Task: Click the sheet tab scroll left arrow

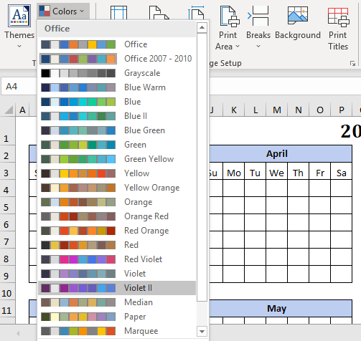Action: click(x=18, y=333)
